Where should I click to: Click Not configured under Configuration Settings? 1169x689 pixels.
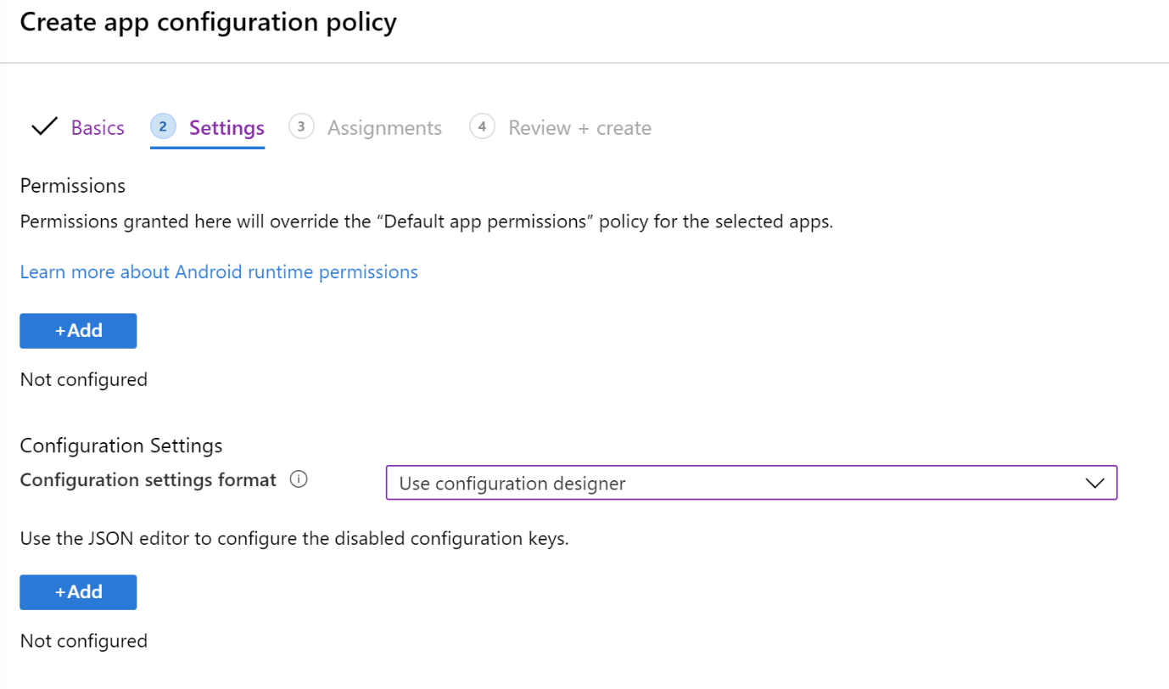(83, 641)
